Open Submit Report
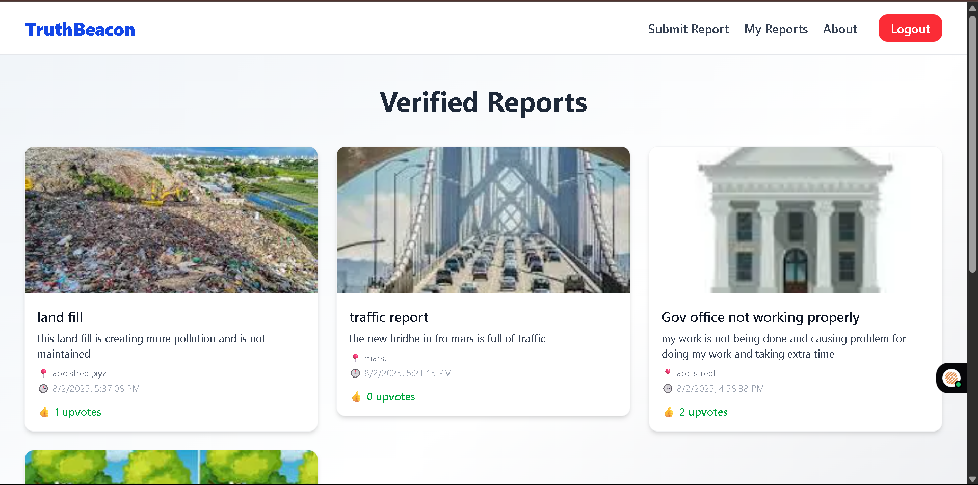 click(688, 29)
